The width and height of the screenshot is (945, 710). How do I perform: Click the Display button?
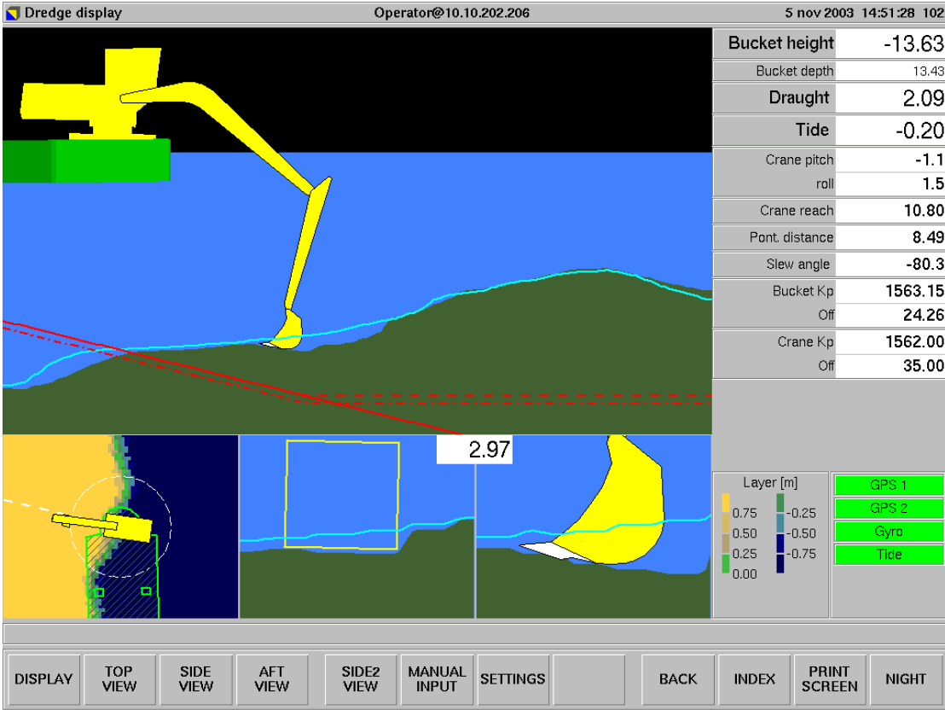tap(43, 678)
